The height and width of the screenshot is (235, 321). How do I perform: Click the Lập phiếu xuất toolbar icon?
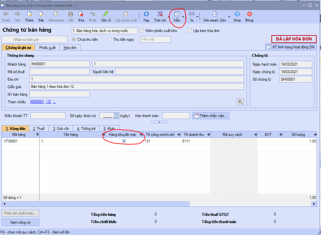click(126, 14)
